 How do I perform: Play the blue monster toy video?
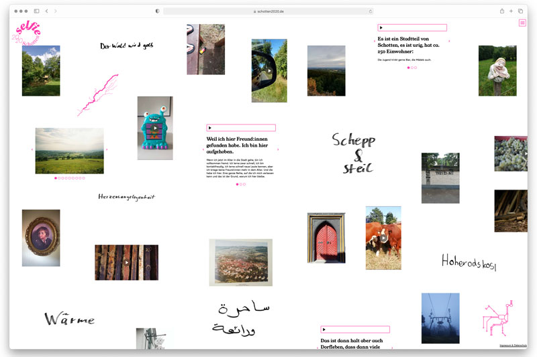pyautogui.click(x=155, y=128)
